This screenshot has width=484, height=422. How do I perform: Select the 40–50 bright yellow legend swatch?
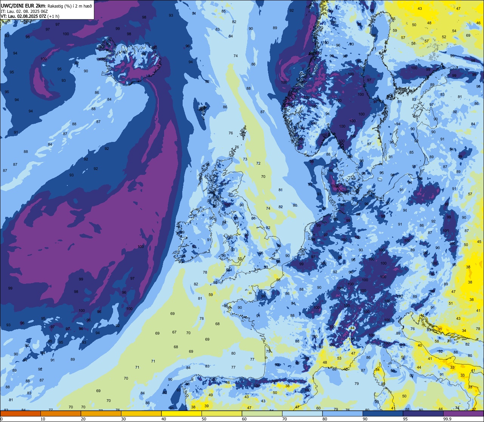coord(181,414)
